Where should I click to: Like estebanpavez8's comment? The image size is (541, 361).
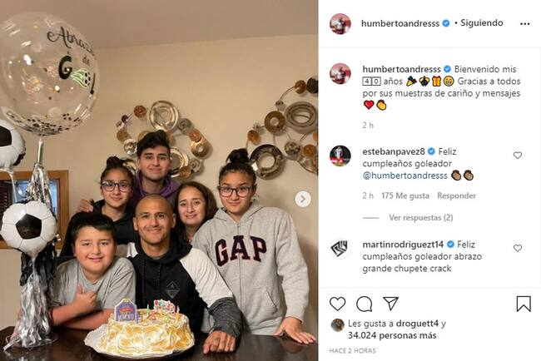(518, 156)
